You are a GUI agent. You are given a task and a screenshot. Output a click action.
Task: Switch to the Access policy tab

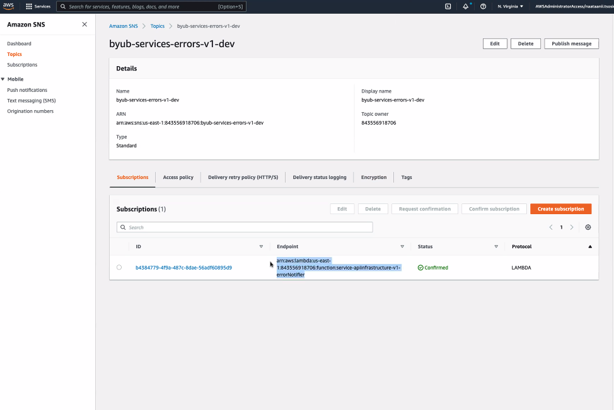click(x=178, y=177)
